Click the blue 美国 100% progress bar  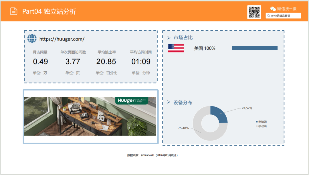[x=255, y=48]
